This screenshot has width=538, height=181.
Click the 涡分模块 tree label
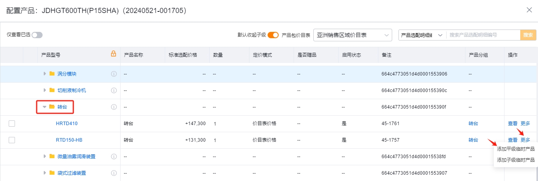[67, 74]
